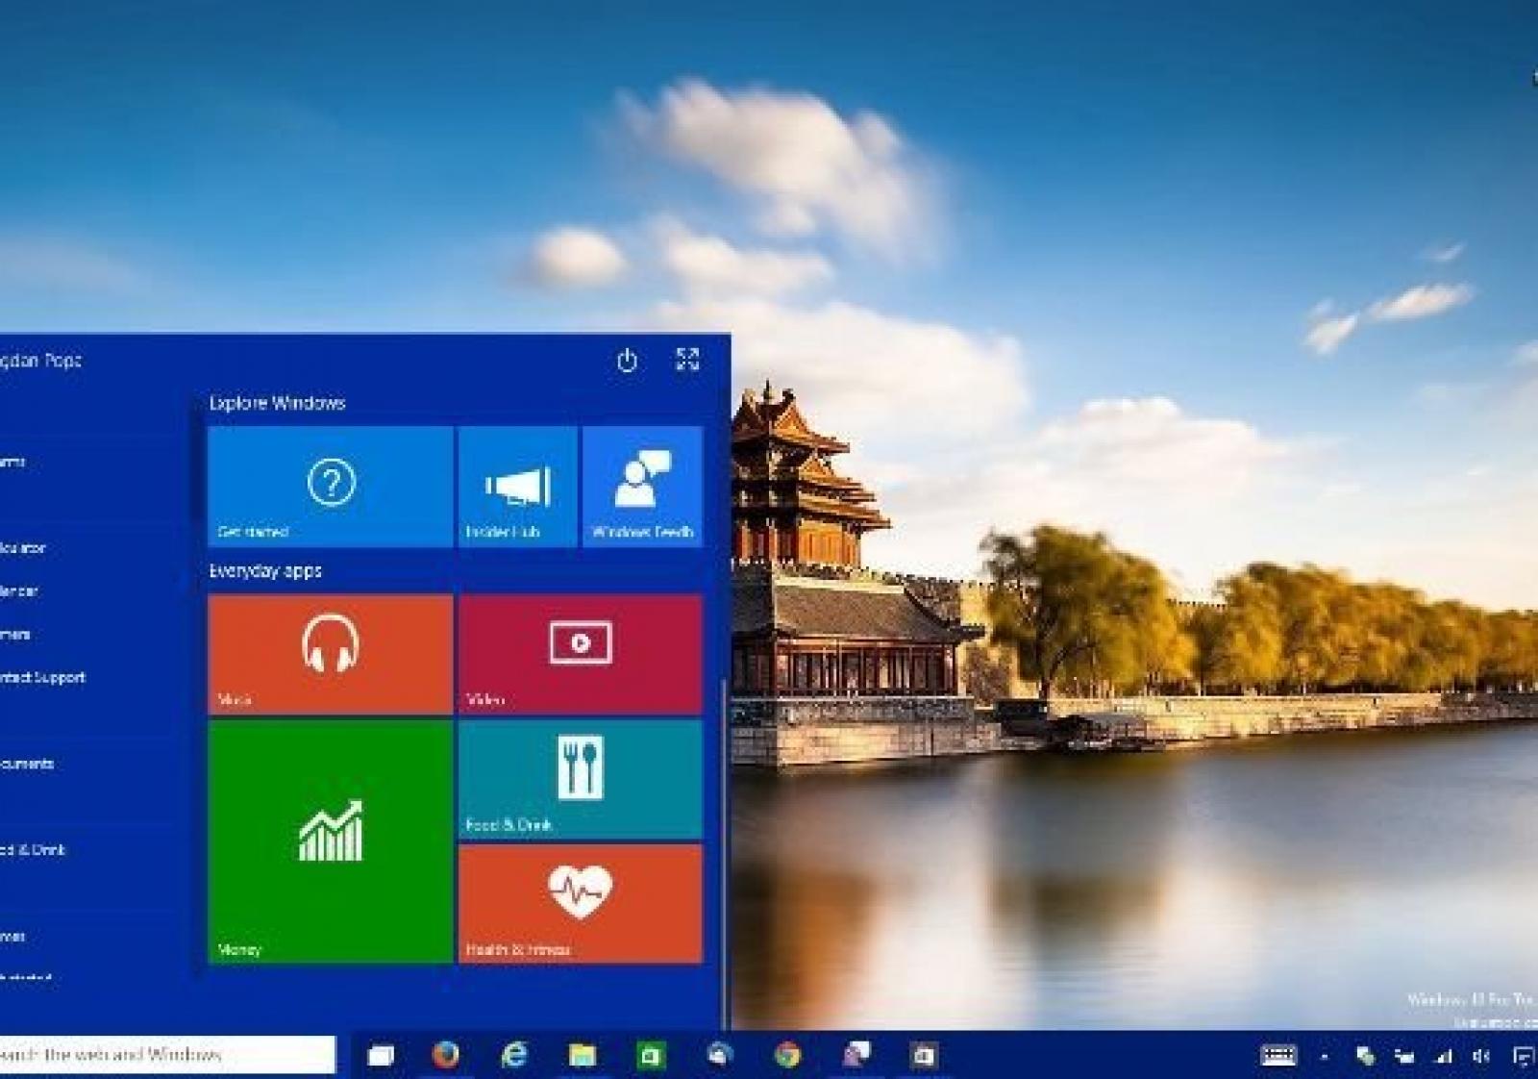Launch the Video app tile
The height and width of the screenshot is (1079, 1538).
[x=580, y=654]
